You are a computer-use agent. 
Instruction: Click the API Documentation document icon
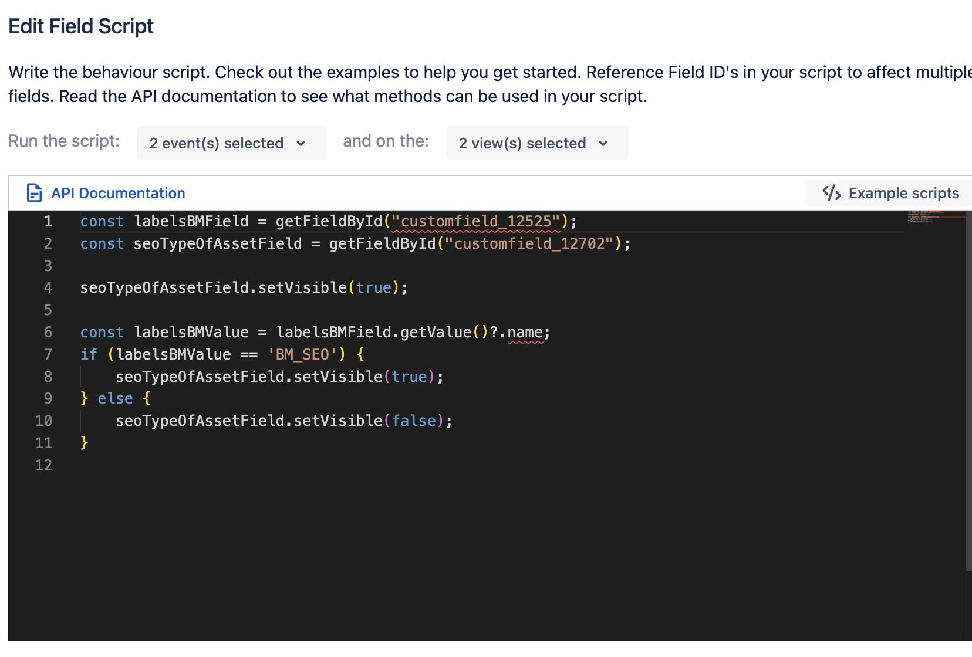point(35,193)
